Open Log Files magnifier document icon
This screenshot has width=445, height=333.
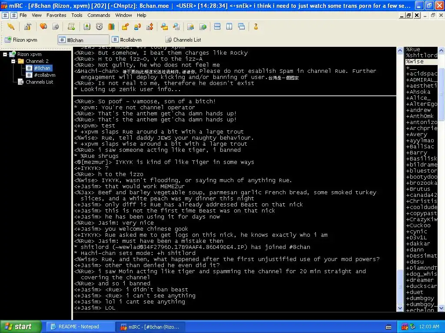click(x=176, y=26)
